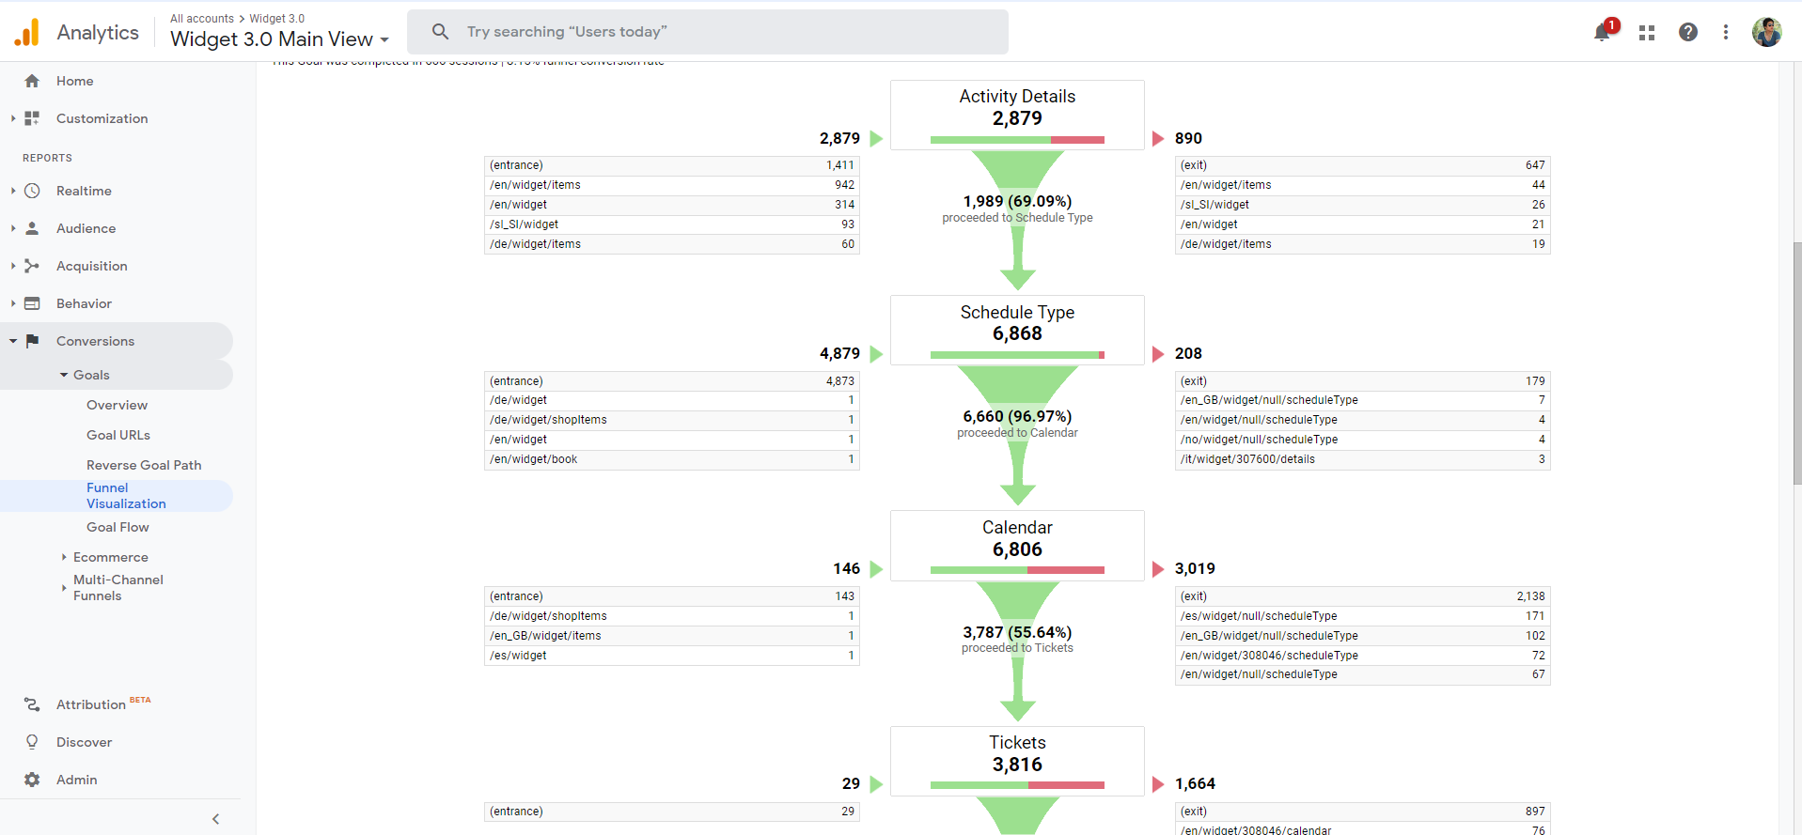The image size is (1802, 835).
Task: Click the Audience person icon
Action: tap(32, 228)
